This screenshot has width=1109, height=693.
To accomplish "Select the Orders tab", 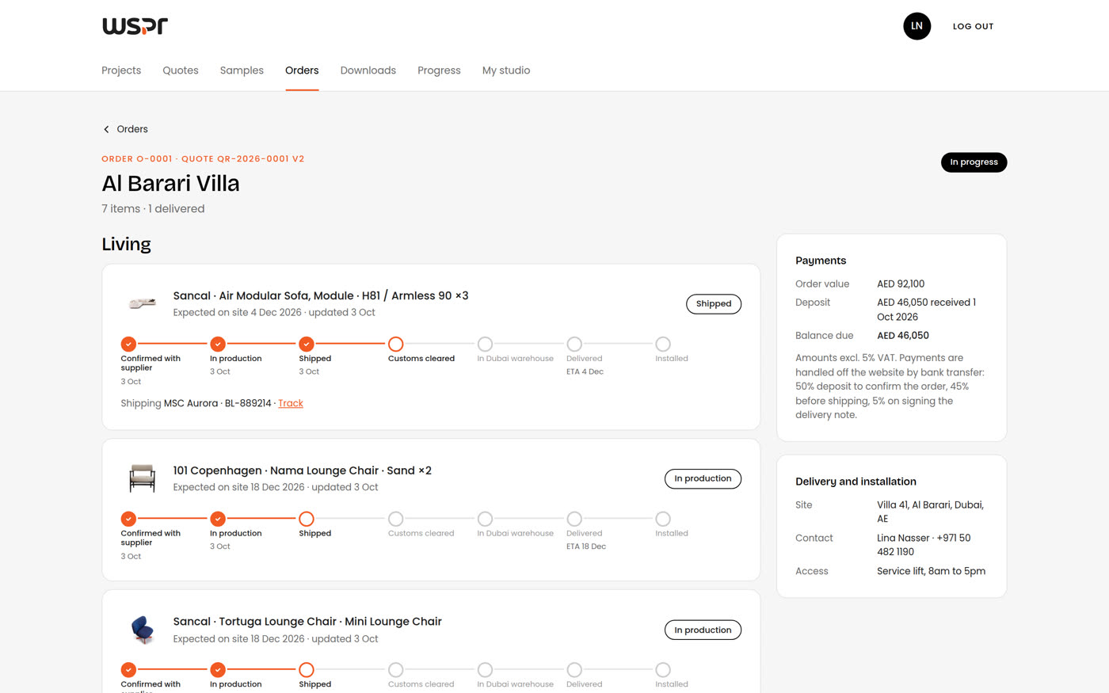I will click(302, 70).
